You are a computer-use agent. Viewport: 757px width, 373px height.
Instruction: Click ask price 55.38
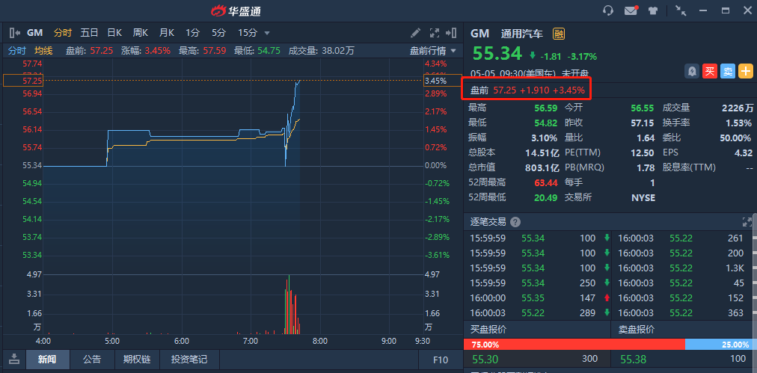click(x=634, y=359)
